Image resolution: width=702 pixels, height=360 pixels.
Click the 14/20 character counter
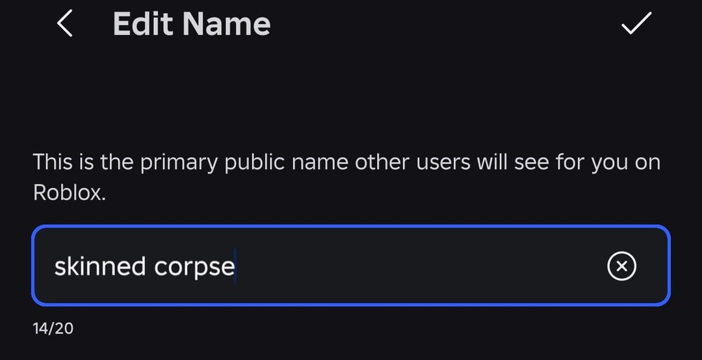(53, 328)
